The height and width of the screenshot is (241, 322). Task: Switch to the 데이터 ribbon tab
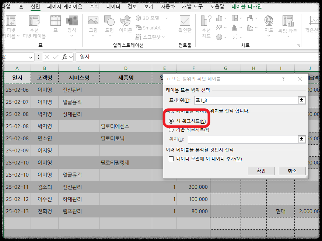click(x=113, y=6)
